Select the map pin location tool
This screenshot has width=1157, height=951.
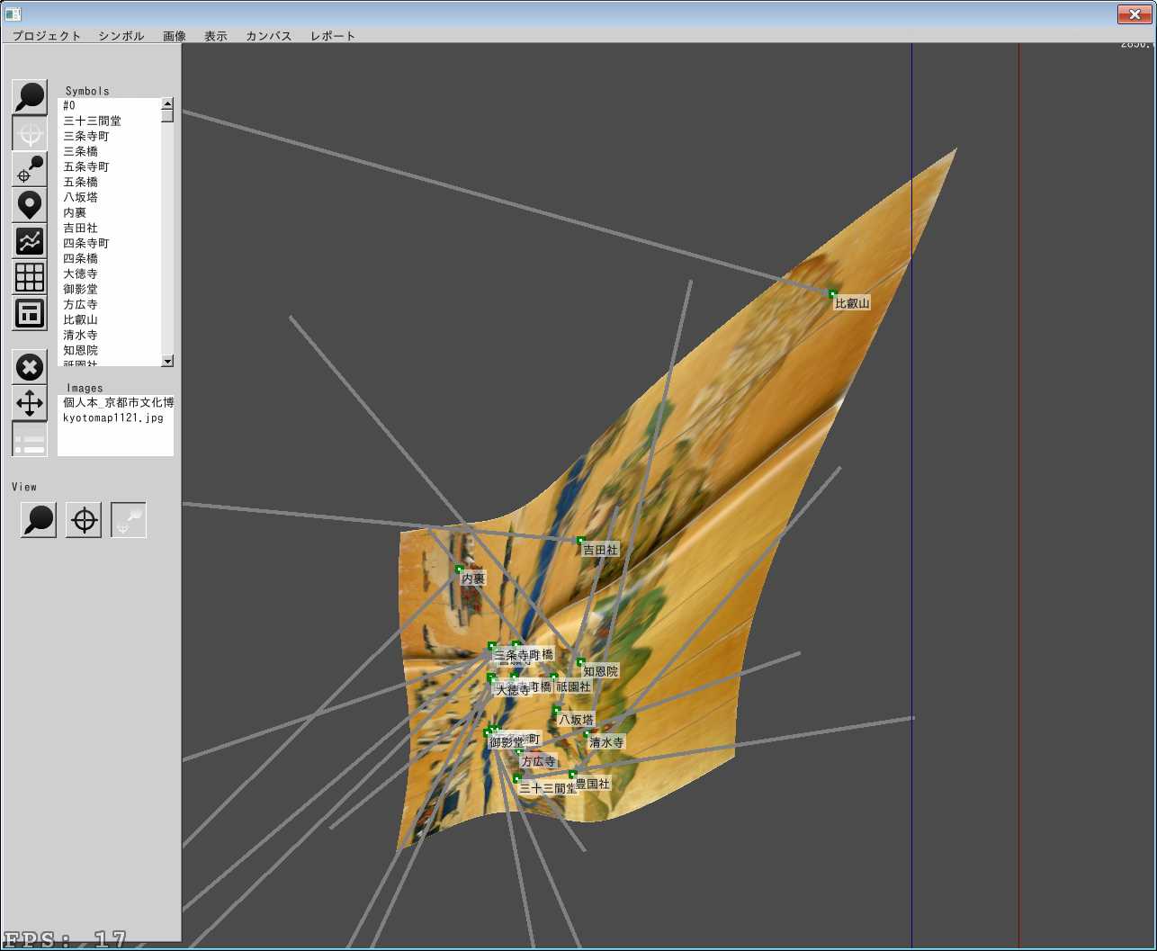point(30,205)
